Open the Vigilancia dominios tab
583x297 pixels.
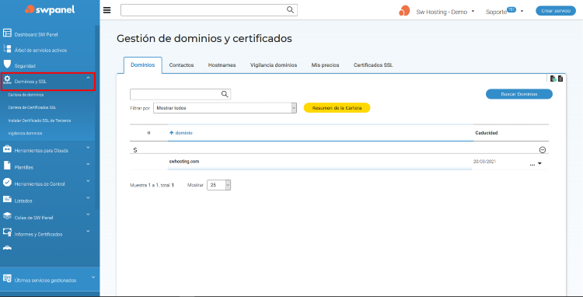pos(274,65)
